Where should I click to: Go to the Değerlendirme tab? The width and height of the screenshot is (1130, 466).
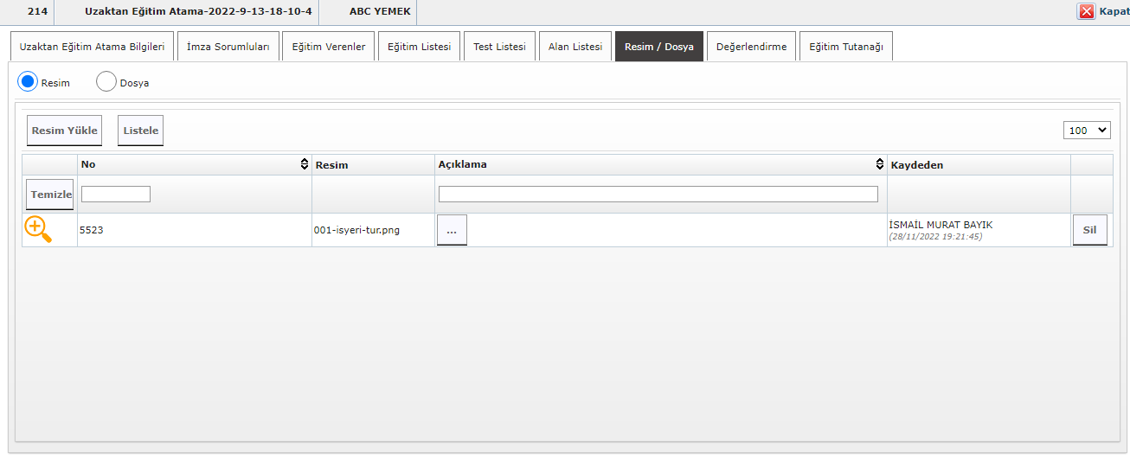(x=751, y=47)
